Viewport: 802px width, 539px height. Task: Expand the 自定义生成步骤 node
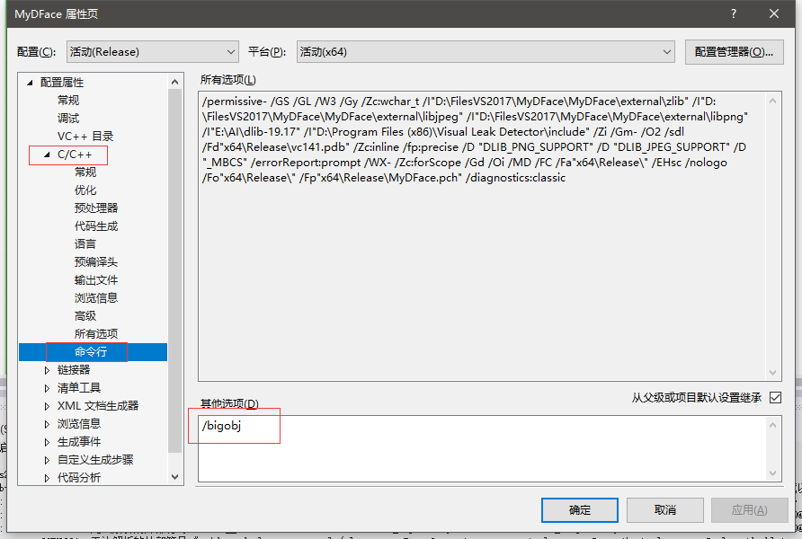pyautogui.click(x=47, y=460)
